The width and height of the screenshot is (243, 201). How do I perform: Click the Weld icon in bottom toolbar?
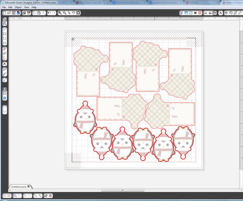pyautogui.click(x=46, y=196)
